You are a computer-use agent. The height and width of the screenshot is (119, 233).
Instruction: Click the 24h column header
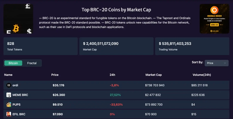coord(112,75)
